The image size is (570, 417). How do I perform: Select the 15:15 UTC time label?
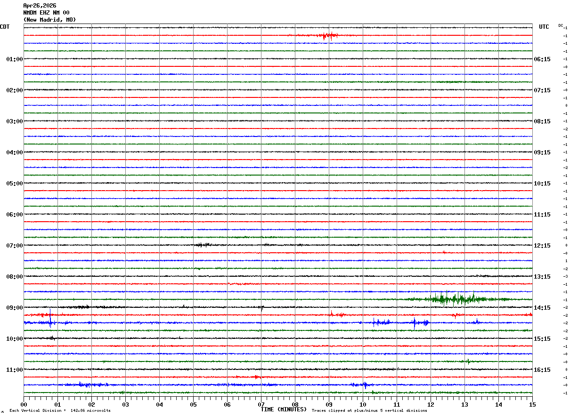click(542, 339)
